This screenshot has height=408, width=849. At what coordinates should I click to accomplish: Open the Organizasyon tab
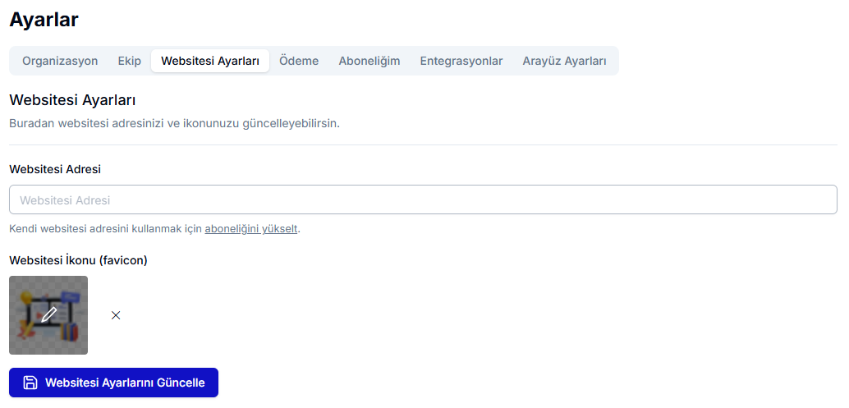click(x=60, y=61)
